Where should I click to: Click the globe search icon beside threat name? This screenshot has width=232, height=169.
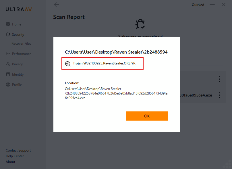pyautogui.click(x=68, y=64)
